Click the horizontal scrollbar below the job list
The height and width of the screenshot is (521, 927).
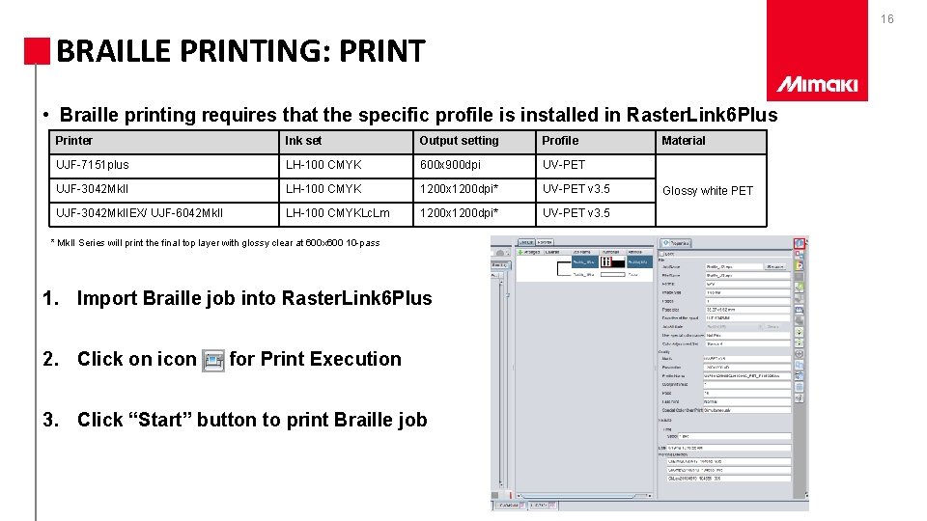coord(585,495)
